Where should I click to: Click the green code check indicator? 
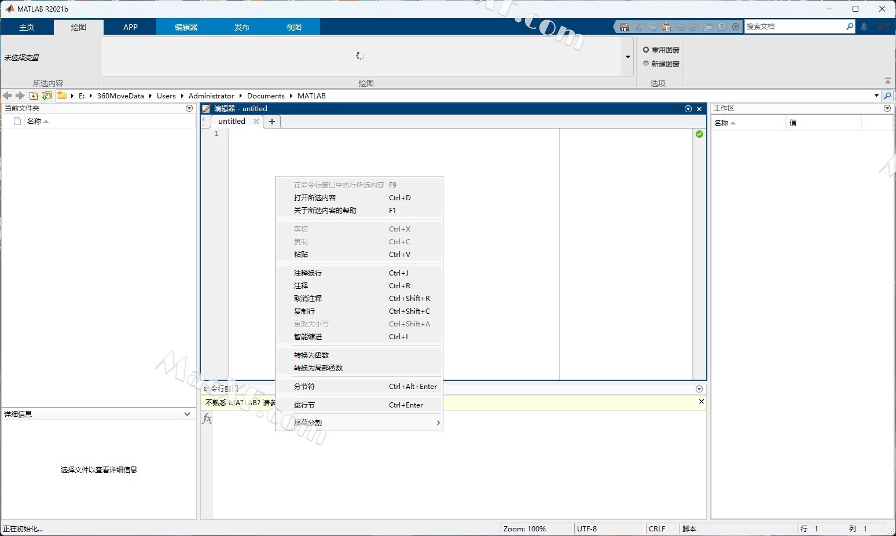point(699,134)
